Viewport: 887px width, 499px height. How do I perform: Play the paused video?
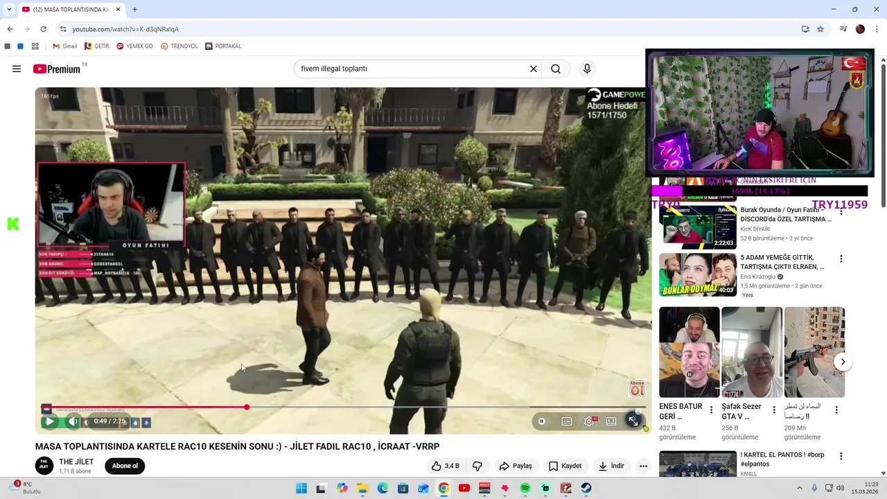pyautogui.click(x=50, y=421)
